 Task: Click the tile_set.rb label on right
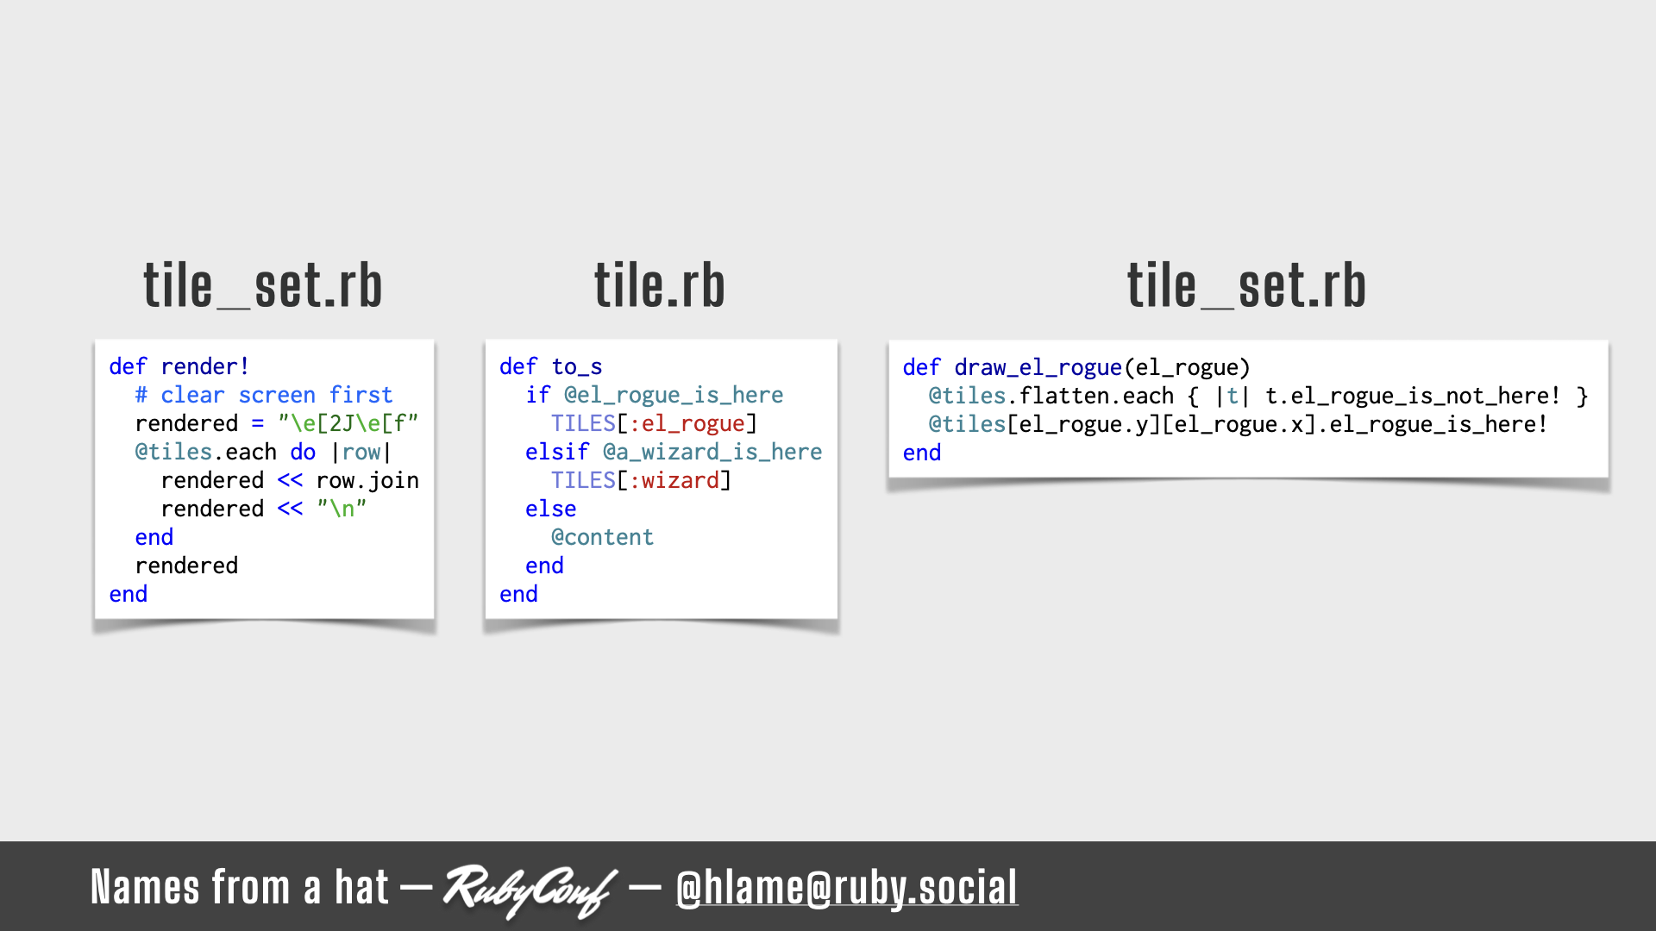(1246, 285)
